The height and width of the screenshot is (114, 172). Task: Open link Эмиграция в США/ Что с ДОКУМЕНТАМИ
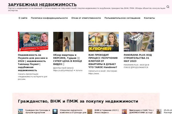coord(141,111)
